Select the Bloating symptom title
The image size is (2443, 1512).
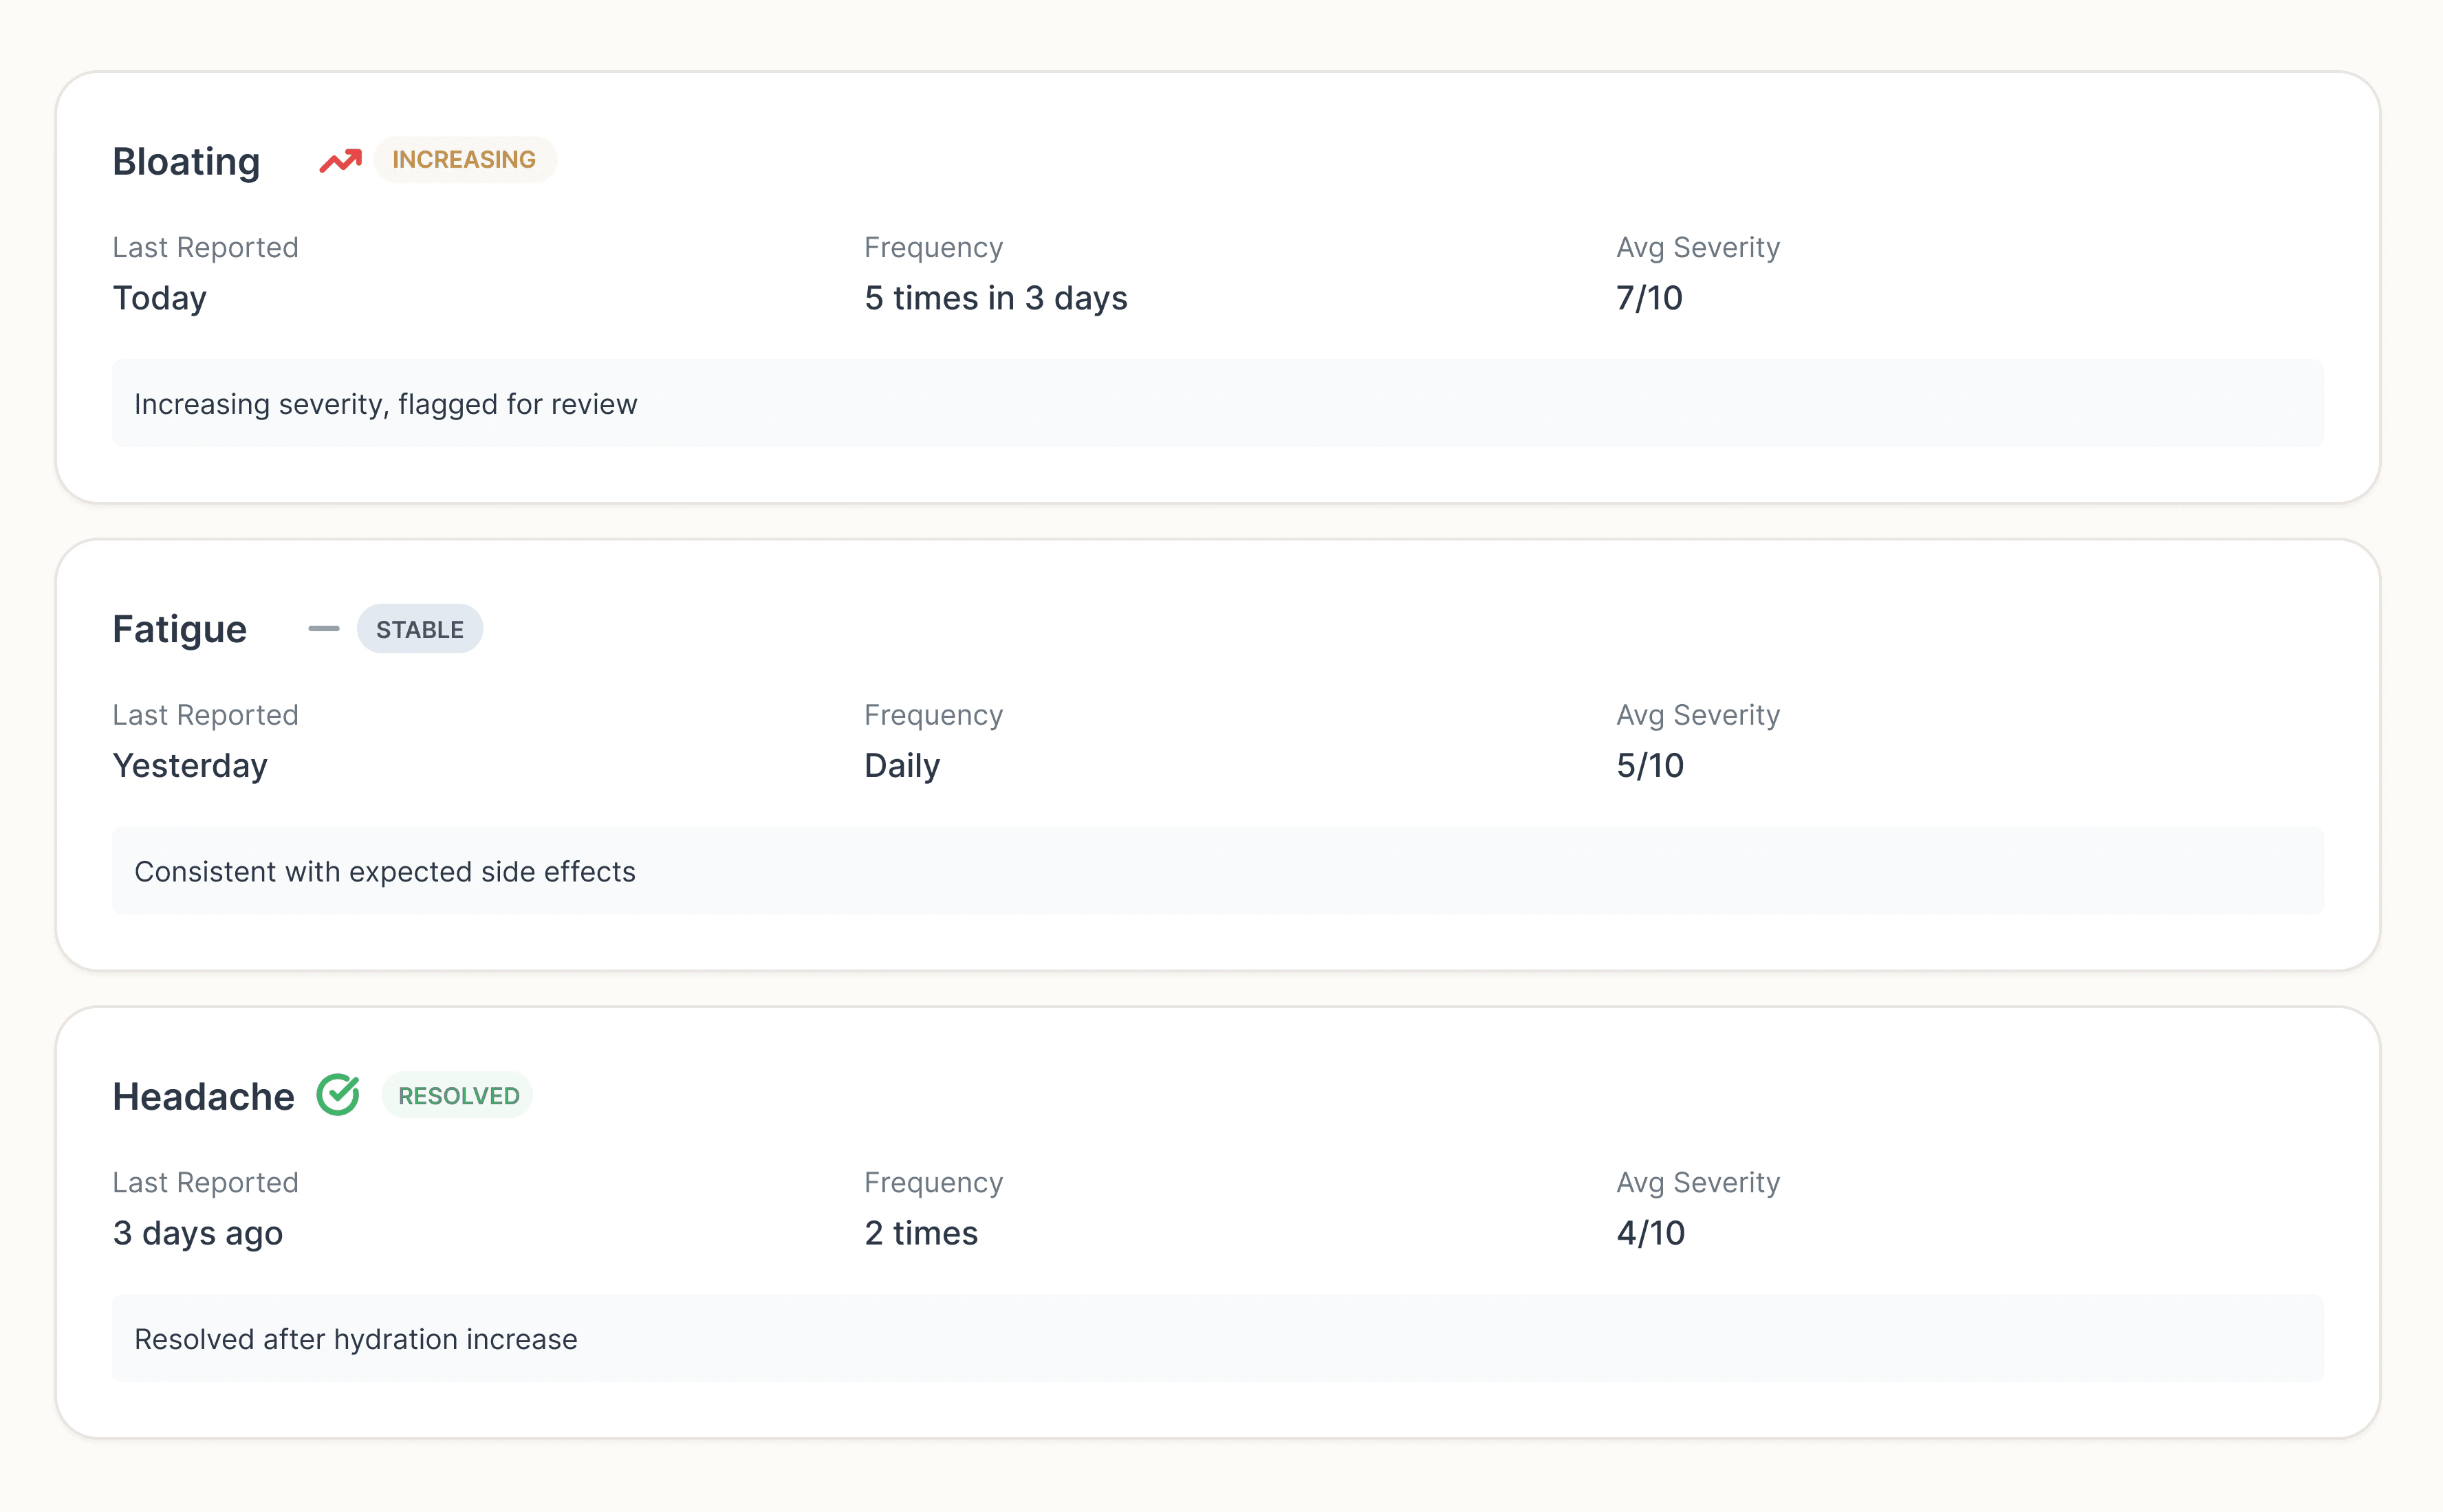(186, 161)
